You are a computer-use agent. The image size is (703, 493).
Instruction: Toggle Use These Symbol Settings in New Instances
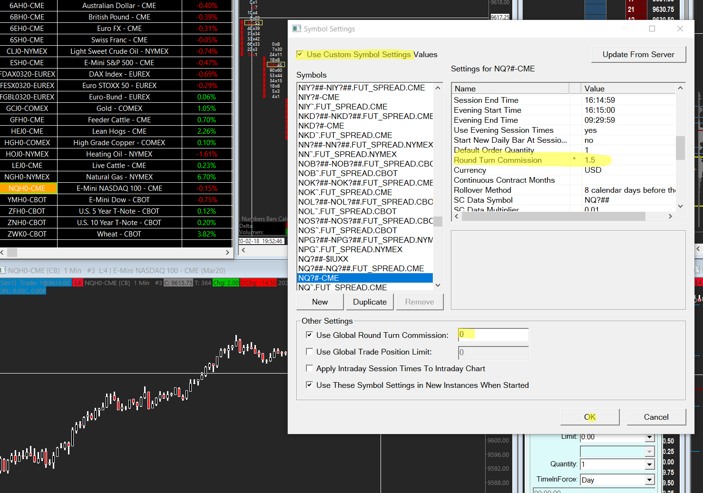(309, 385)
